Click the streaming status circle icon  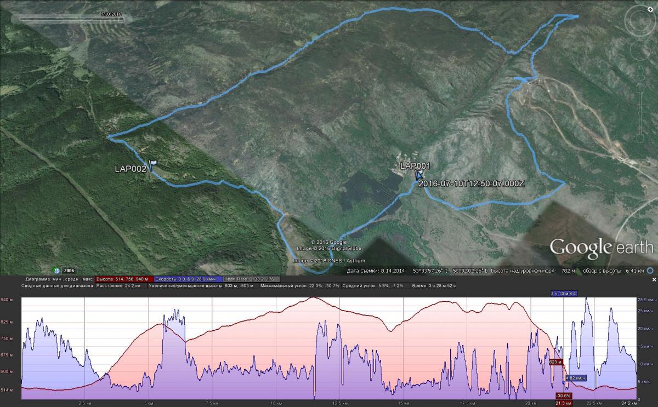[650, 271]
